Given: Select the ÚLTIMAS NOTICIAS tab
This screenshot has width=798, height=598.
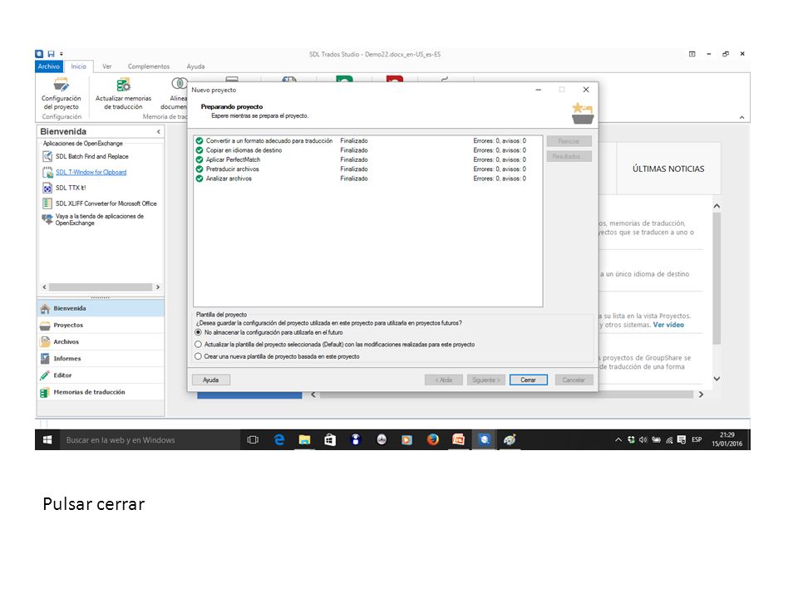Looking at the screenshot, I should coord(668,169).
